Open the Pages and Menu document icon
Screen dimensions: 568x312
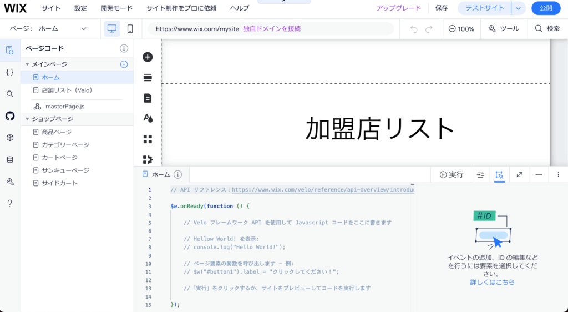pos(148,98)
